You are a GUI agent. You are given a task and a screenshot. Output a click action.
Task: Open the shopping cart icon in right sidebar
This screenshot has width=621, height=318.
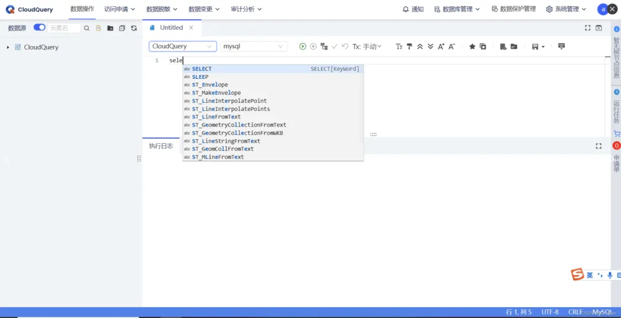616,134
